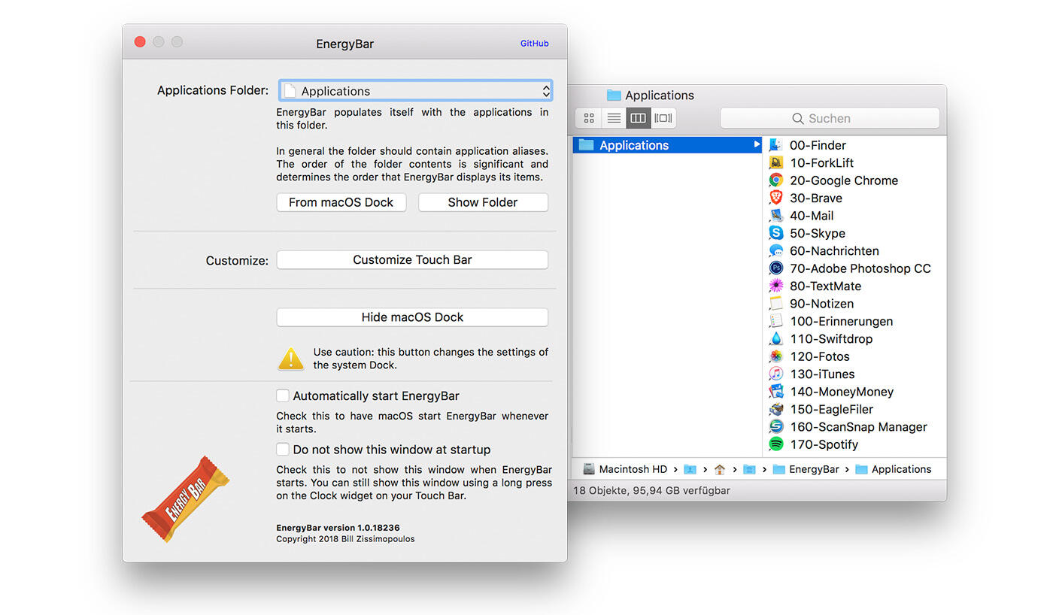Switch Finder to list view

(614, 118)
